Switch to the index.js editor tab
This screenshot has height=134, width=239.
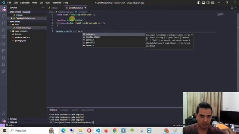pos(54,8)
